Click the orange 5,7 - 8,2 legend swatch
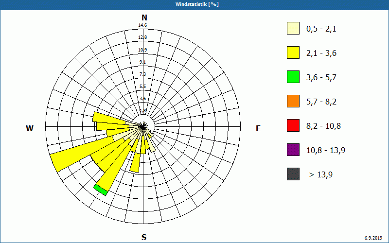 293,101
